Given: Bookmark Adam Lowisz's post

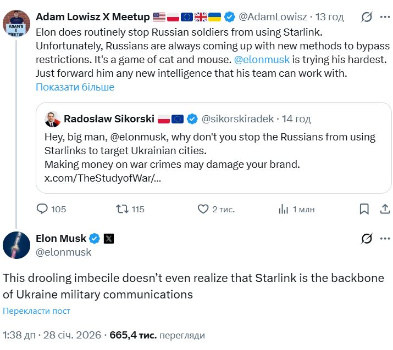Looking at the screenshot, I should (x=364, y=209).
